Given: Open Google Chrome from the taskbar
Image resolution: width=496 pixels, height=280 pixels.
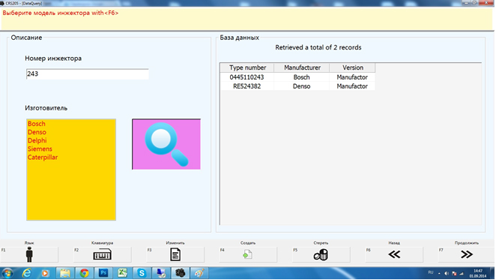Looking at the screenshot, I should coord(84,273).
